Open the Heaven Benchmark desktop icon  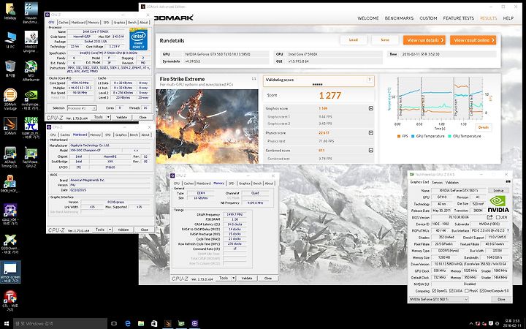[x=31, y=12]
